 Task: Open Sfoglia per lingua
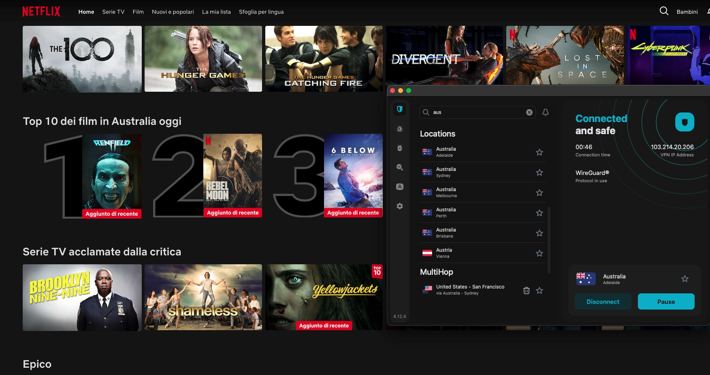261,12
